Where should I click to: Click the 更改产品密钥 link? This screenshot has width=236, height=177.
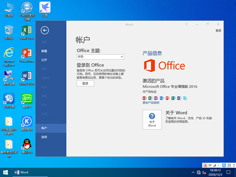151,103
